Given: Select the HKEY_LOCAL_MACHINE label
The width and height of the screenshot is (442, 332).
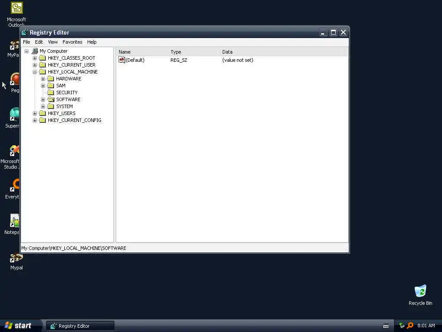Looking at the screenshot, I should coord(73,72).
